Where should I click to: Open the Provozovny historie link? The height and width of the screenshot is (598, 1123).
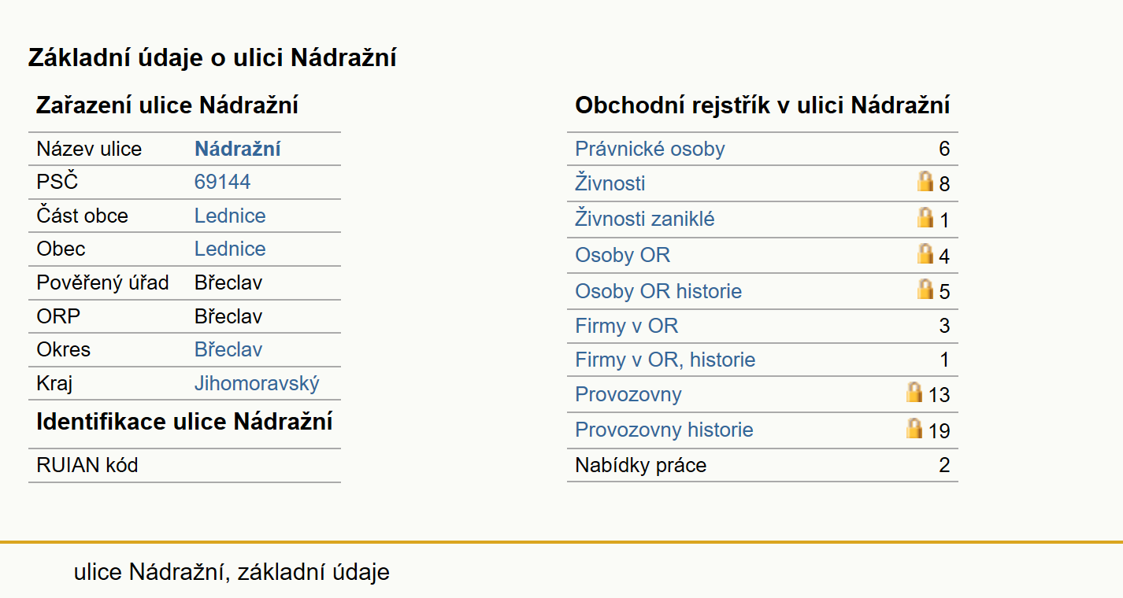(664, 430)
